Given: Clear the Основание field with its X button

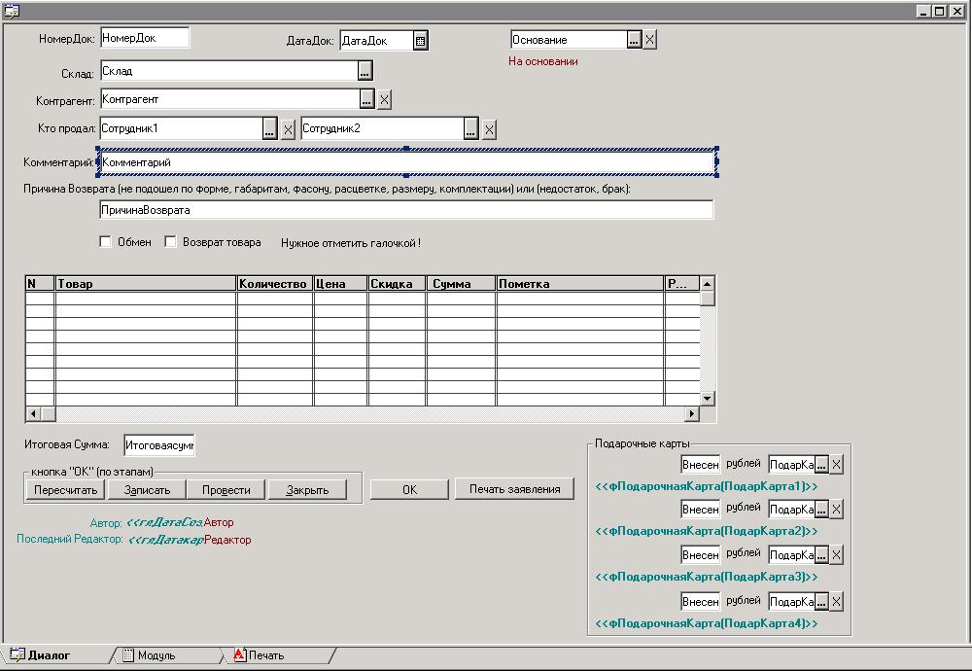Looking at the screenshot, I should click(649, 40).
